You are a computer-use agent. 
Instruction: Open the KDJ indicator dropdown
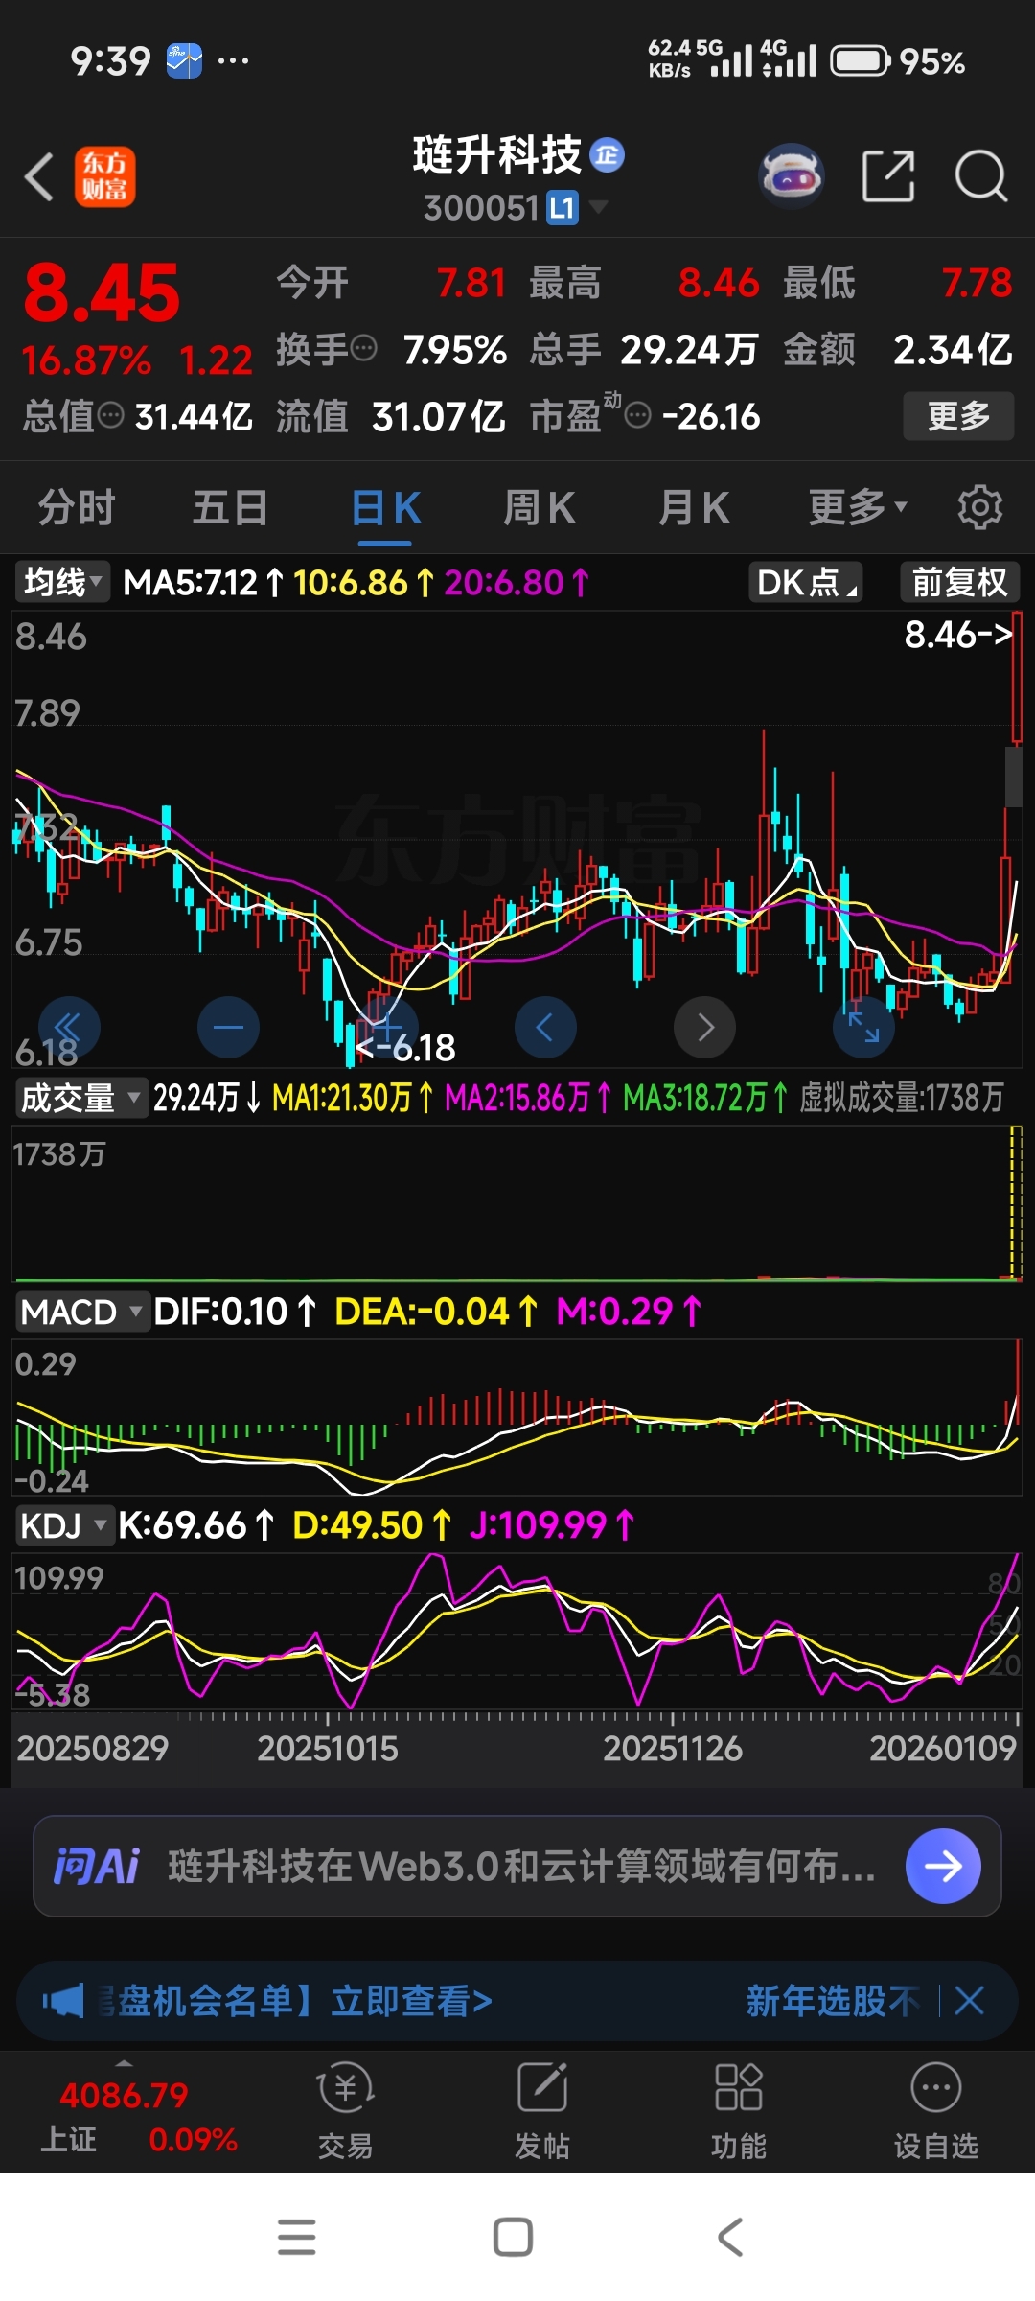click(64, 1524)
